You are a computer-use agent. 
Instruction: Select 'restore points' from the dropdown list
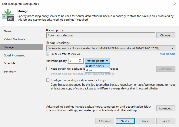pyautogui.click(x=97, y=66)
